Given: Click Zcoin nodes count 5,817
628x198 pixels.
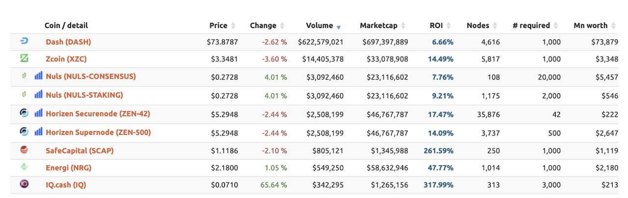Looking at the screenshot, I should (491, 59).
